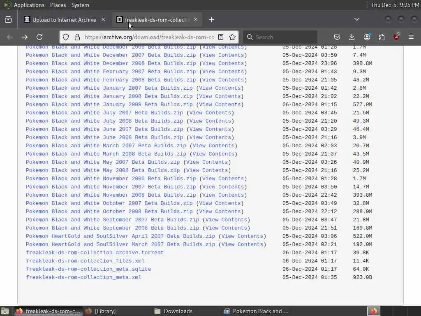421x316 pixels.
Task: Download September 2007 Beta Builds.zip
Action: (112, 220)
